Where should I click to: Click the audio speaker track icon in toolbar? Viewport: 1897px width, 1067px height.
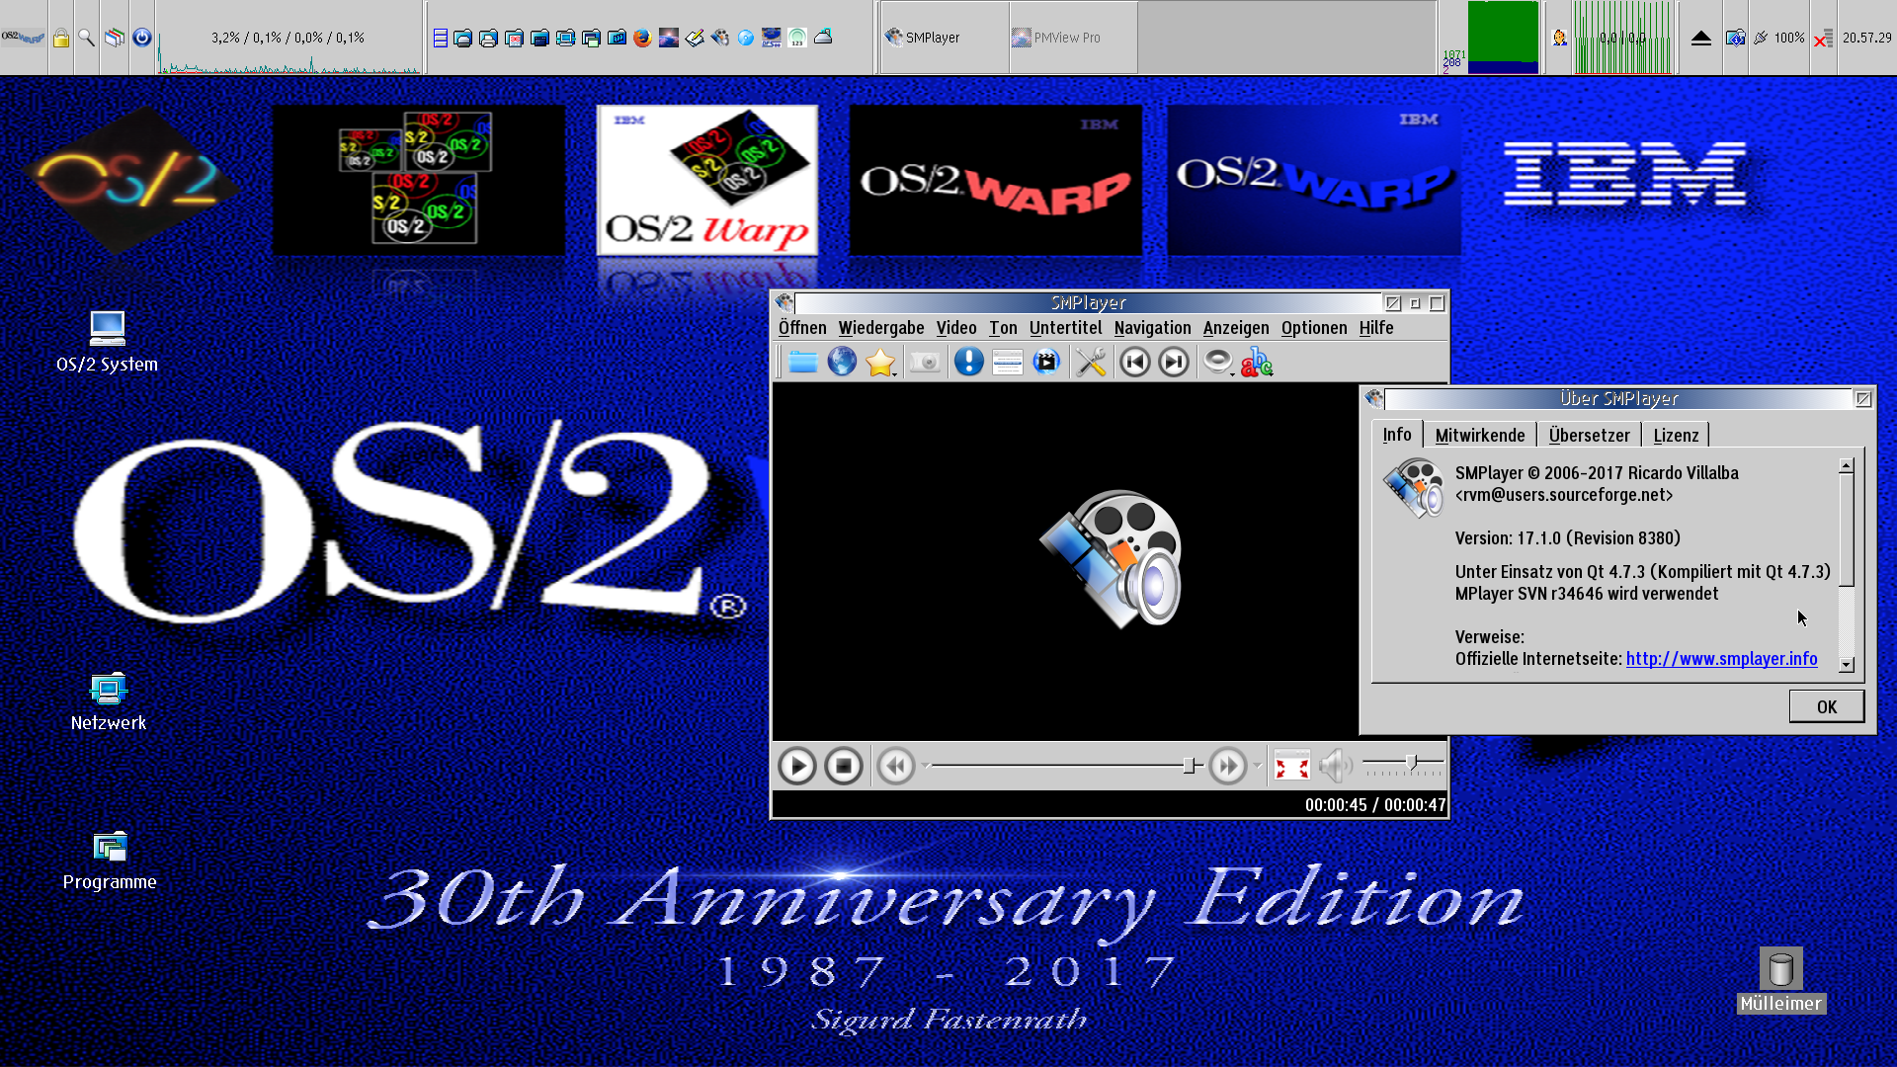coord(1217,362)
